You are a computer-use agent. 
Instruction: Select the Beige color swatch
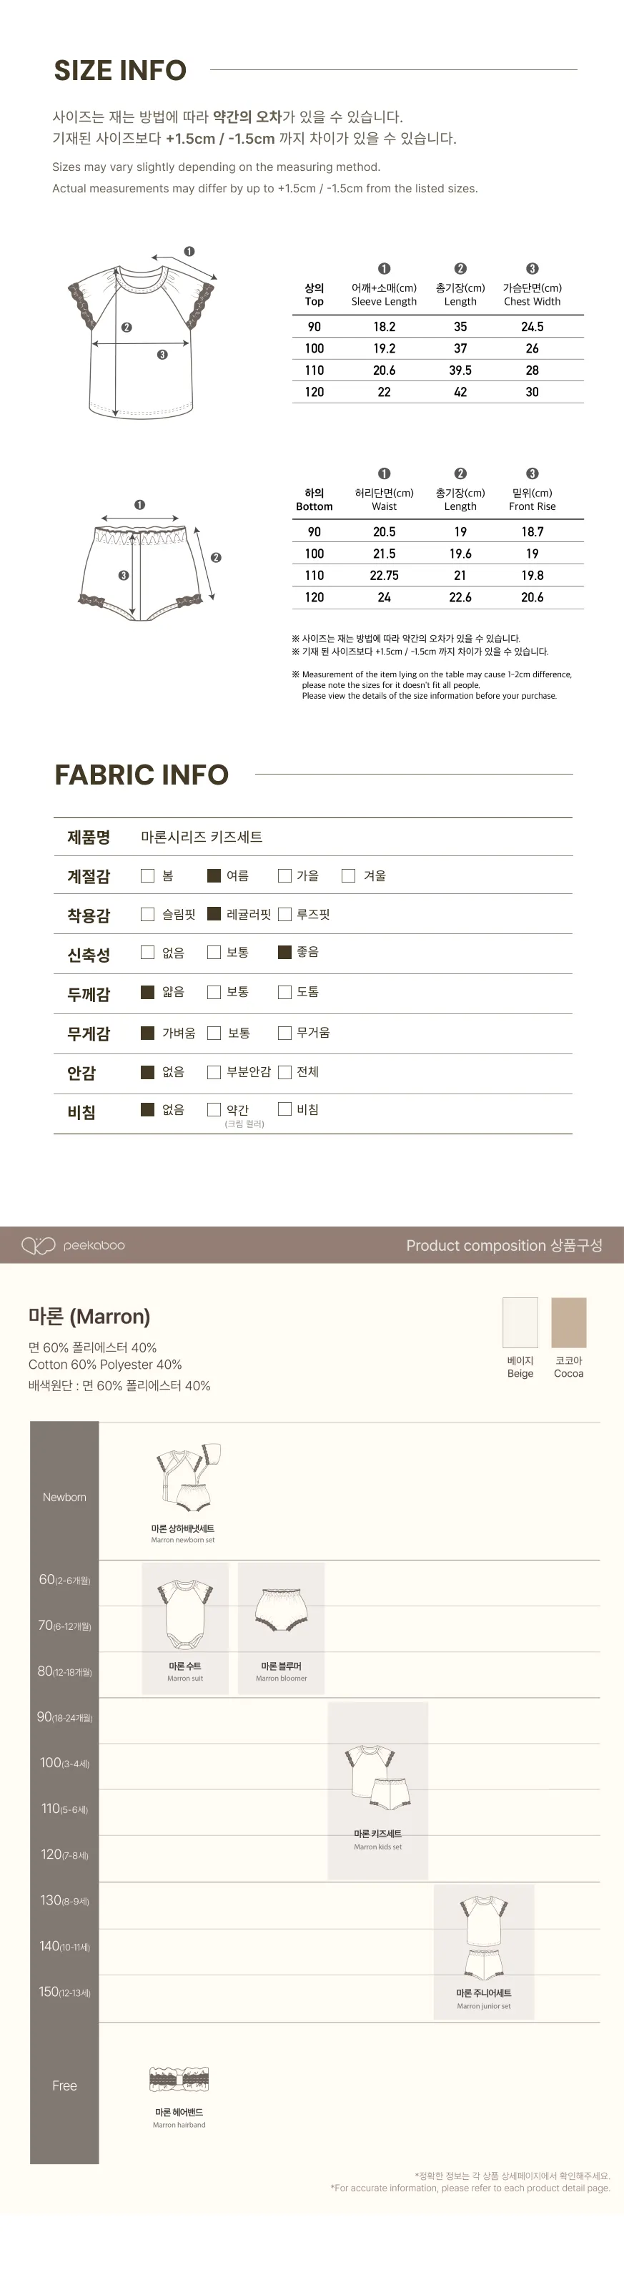pyautogui.click(x=520, y=1322)
